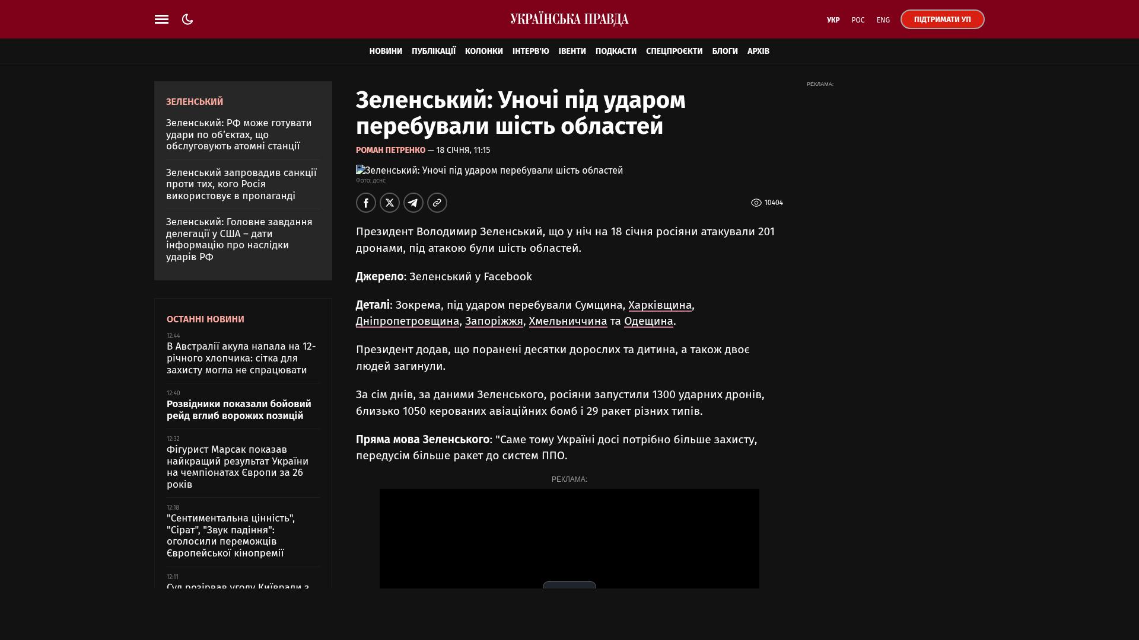1139x640 pixels.
Task: Open news about Australian shark attack
Action: (241, 359)
